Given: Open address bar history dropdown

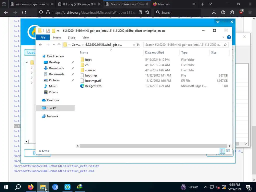Looking at the screenshot, I should (x=134, y=45).
